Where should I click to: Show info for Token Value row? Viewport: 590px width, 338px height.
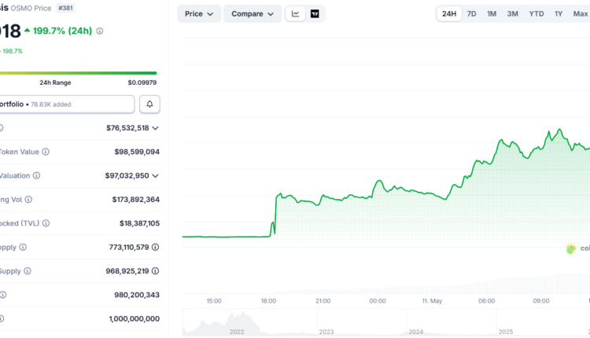46,152
